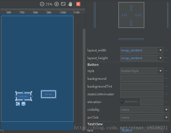Select the unselected BUTTON widget on canvas
This screenshot has height=133, width=171.
[x=49, y=94]
